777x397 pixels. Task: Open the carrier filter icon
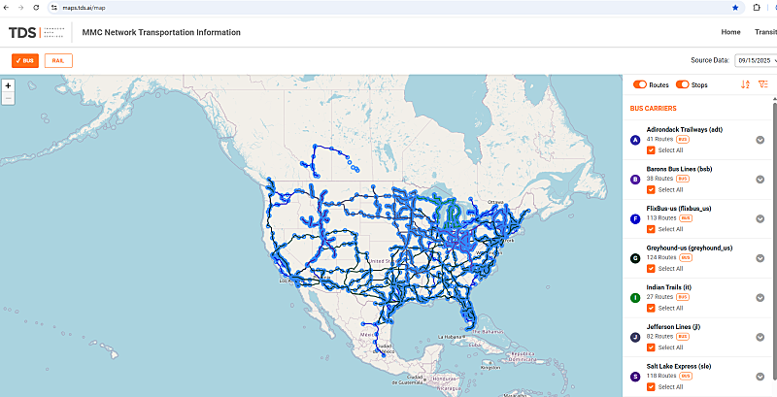[763, 84]
